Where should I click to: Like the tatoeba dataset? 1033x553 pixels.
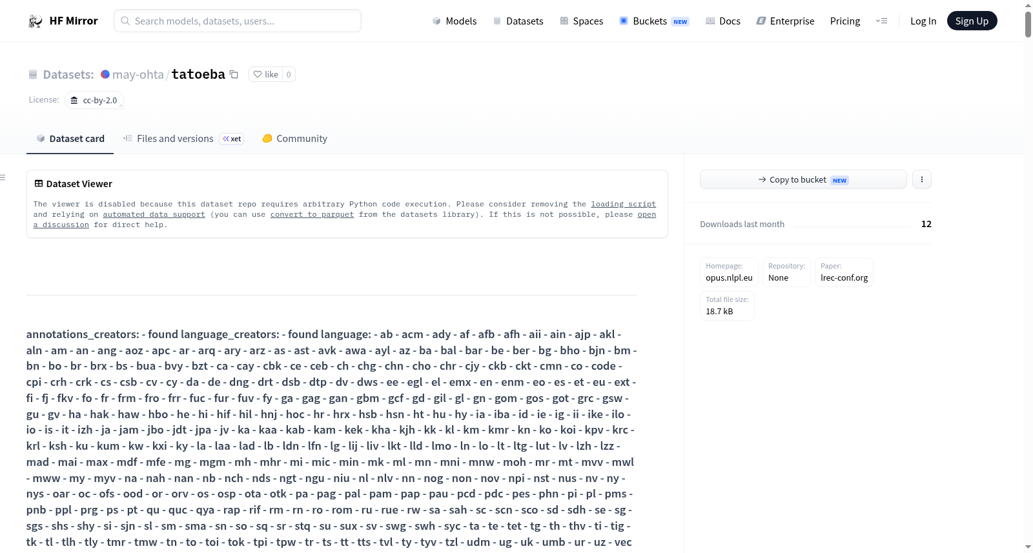pyautogui.click(x=265, y=75)
